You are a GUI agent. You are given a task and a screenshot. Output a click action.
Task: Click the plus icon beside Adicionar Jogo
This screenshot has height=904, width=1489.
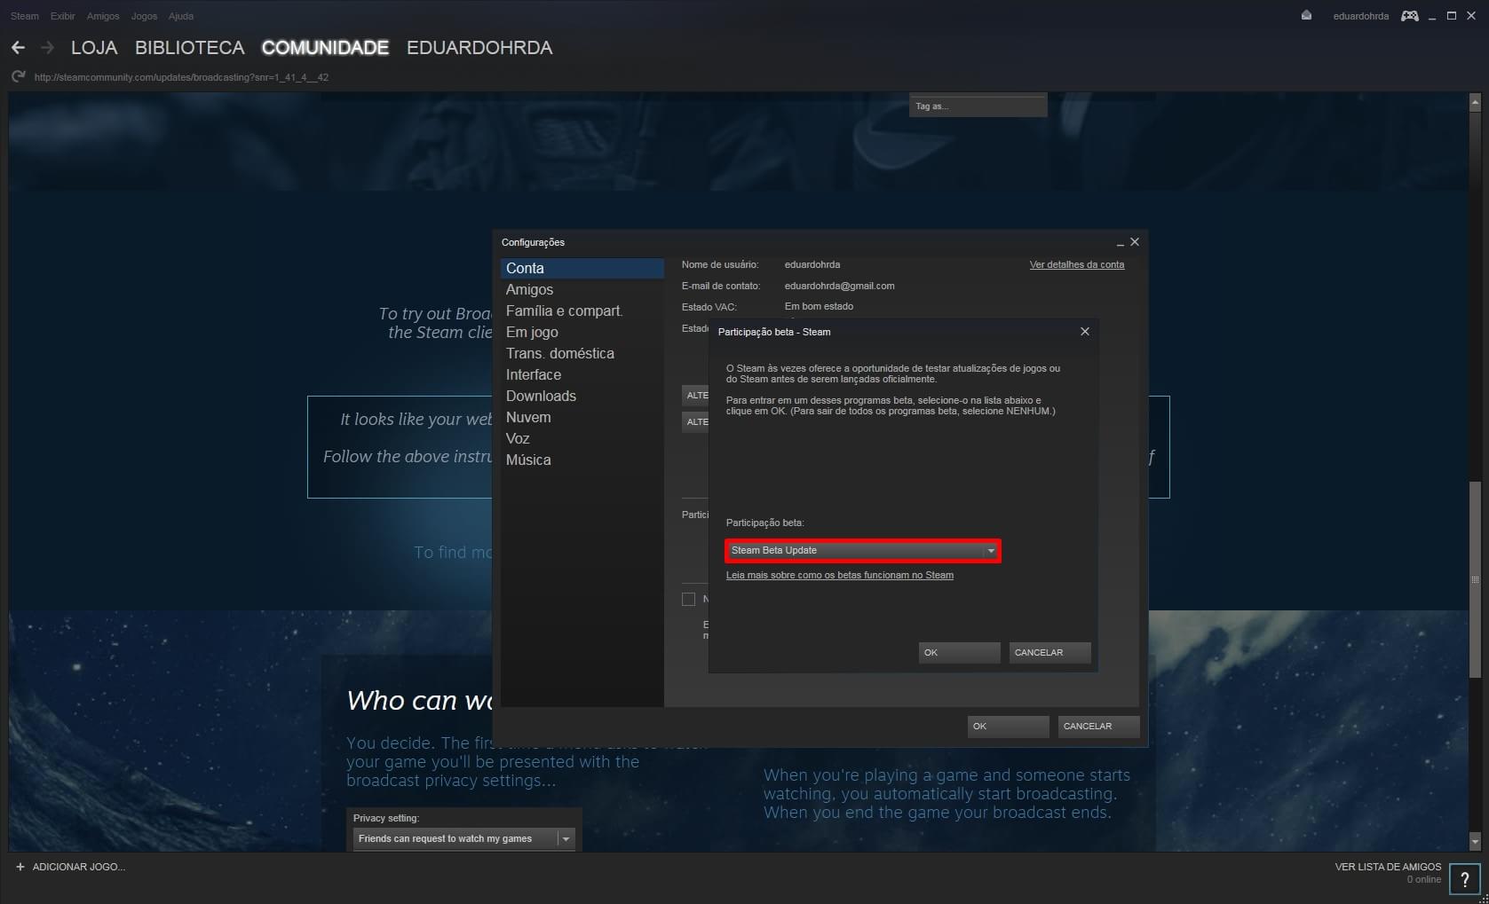(20, 867)
